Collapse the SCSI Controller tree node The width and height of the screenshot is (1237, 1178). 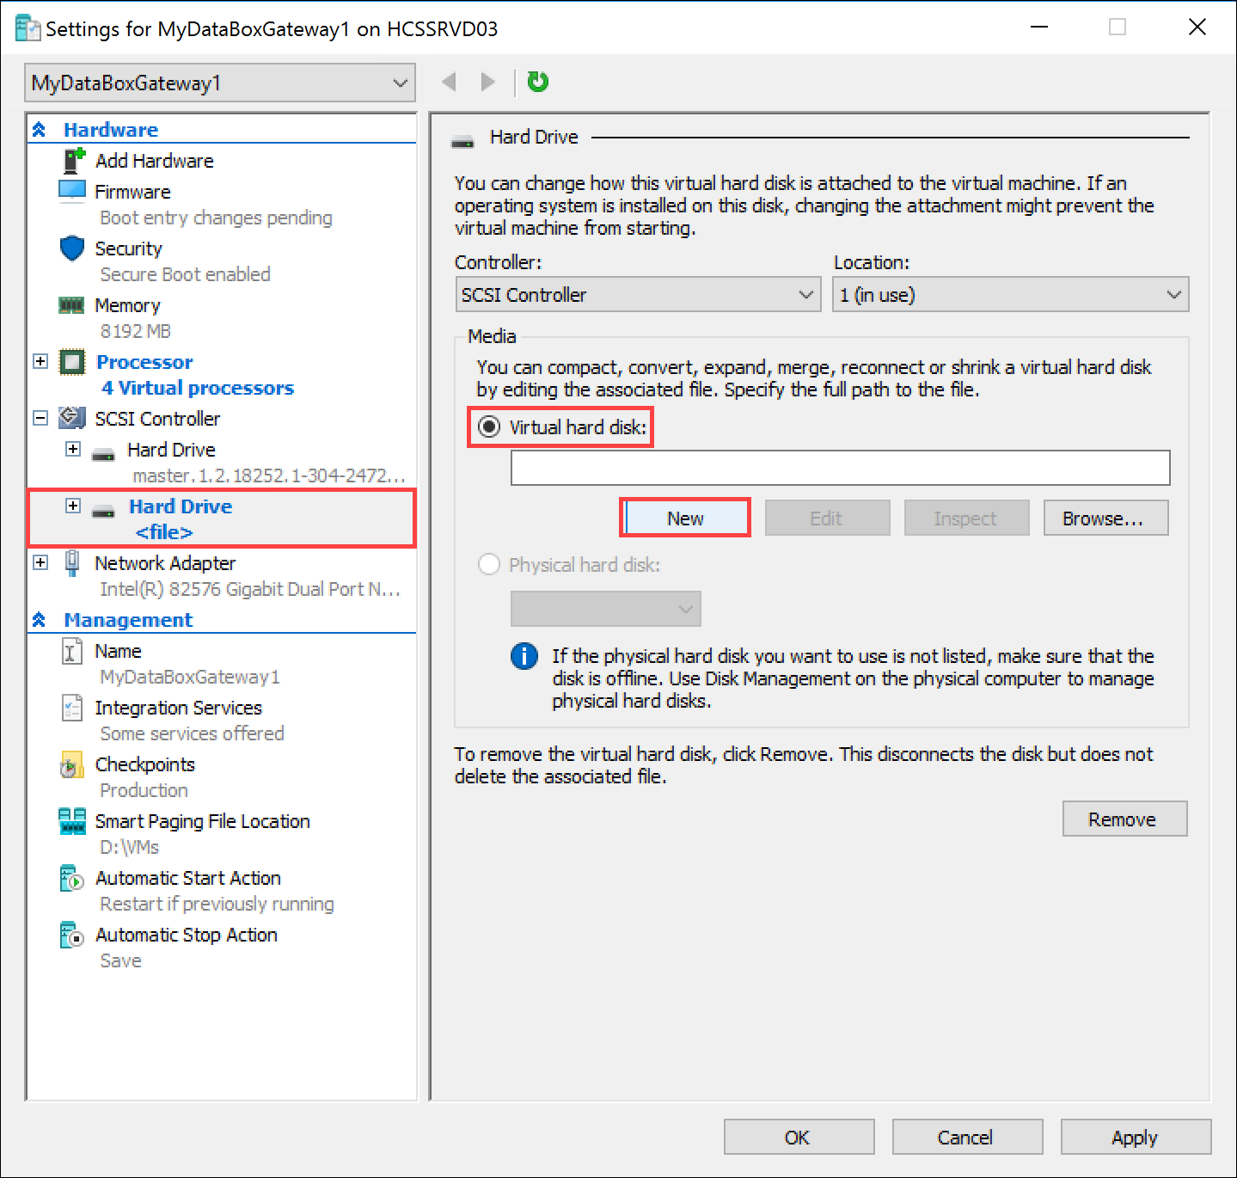coord(40,418)
